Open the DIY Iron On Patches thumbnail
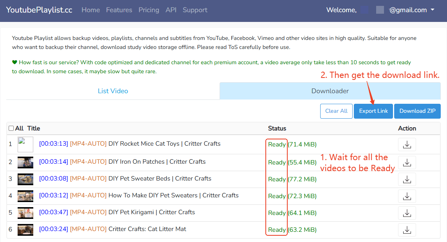 click(25, 162)
